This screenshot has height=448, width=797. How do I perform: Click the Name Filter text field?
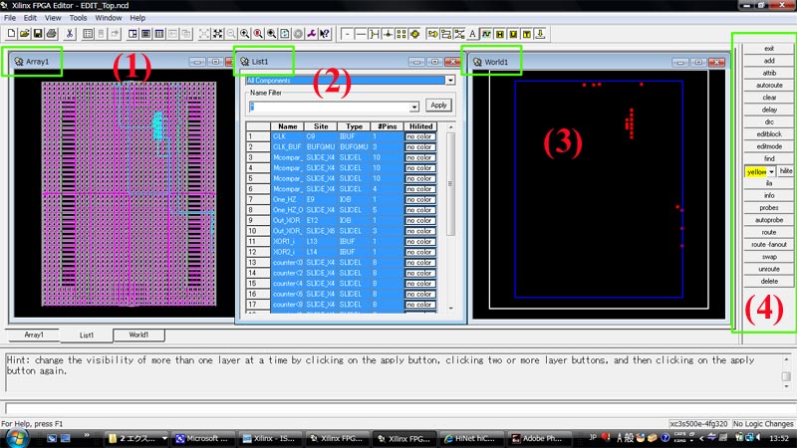pos(330,107)
